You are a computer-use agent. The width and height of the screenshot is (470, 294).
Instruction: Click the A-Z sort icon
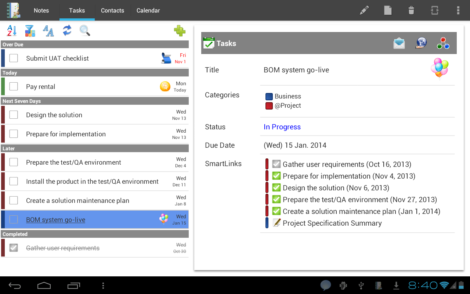[12, 31]
